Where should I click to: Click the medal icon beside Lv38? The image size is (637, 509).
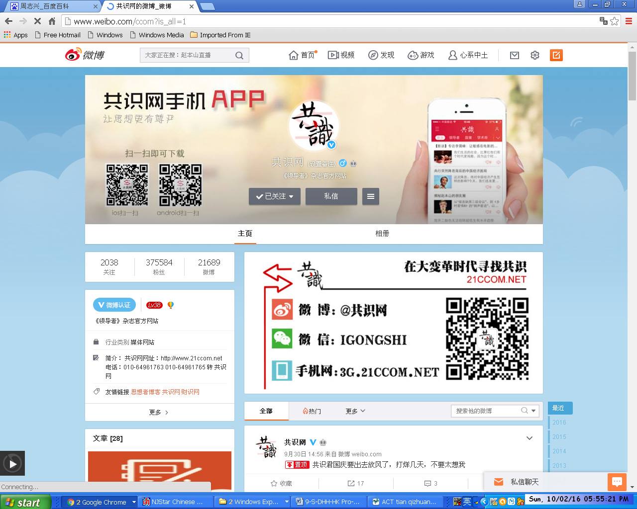click(x=170, y=305)
